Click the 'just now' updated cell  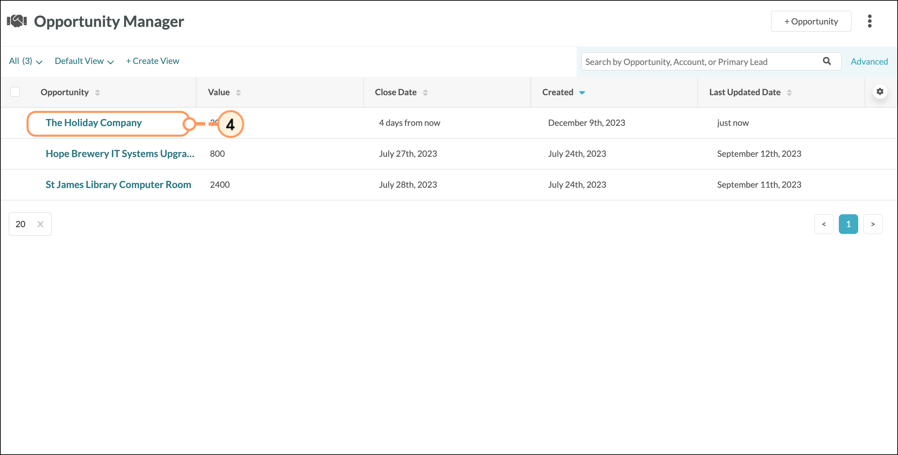733,123
